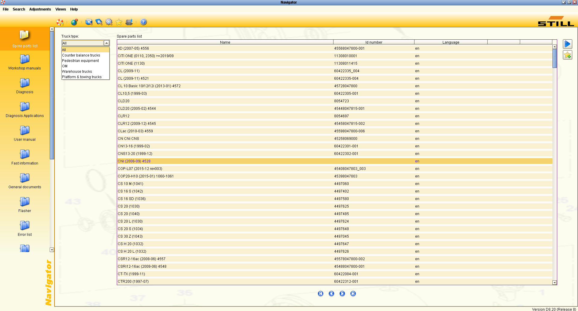
Task: Select row 'CSR12-16ac (2008-06) 4557'
Action: [x=335, y=259]
